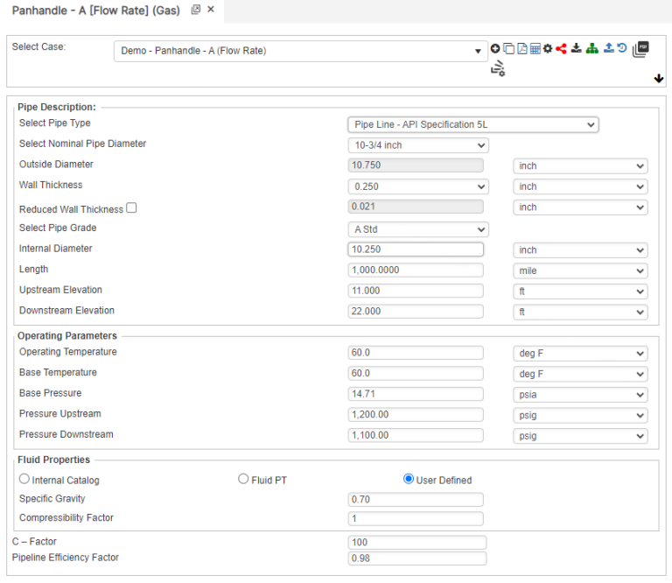Select the Panhandle - A [Flow Rate] (Gas) tab

tap(96, 11)
